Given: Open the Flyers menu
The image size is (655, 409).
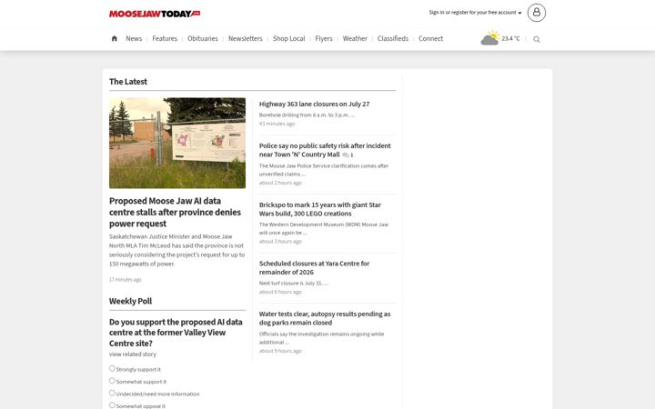Looking at the screenshot, I should pos(324,38).
